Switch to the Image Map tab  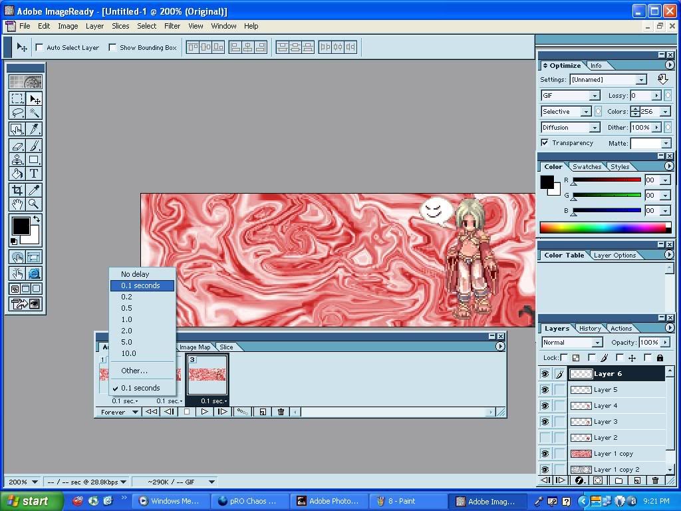pos(195,347)
